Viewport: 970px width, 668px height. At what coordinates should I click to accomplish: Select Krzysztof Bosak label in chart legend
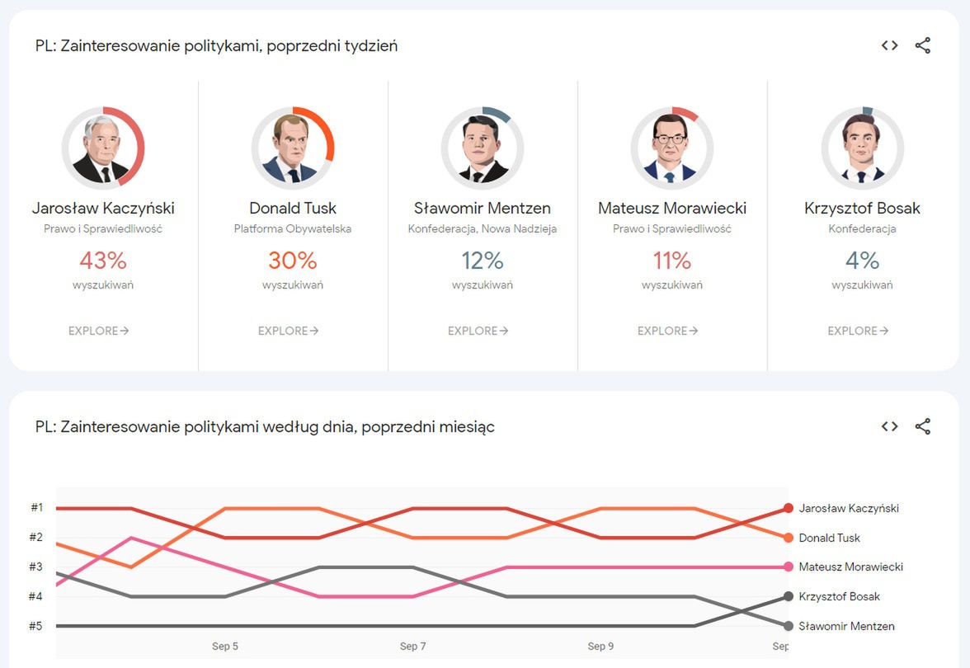coord(839,596)
